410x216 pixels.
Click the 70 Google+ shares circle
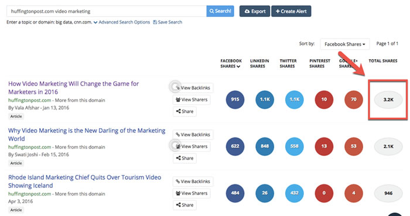354,100
